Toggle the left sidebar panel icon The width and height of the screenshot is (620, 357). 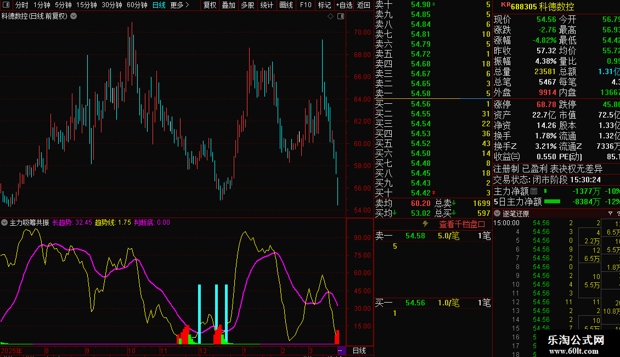point(6,5)
